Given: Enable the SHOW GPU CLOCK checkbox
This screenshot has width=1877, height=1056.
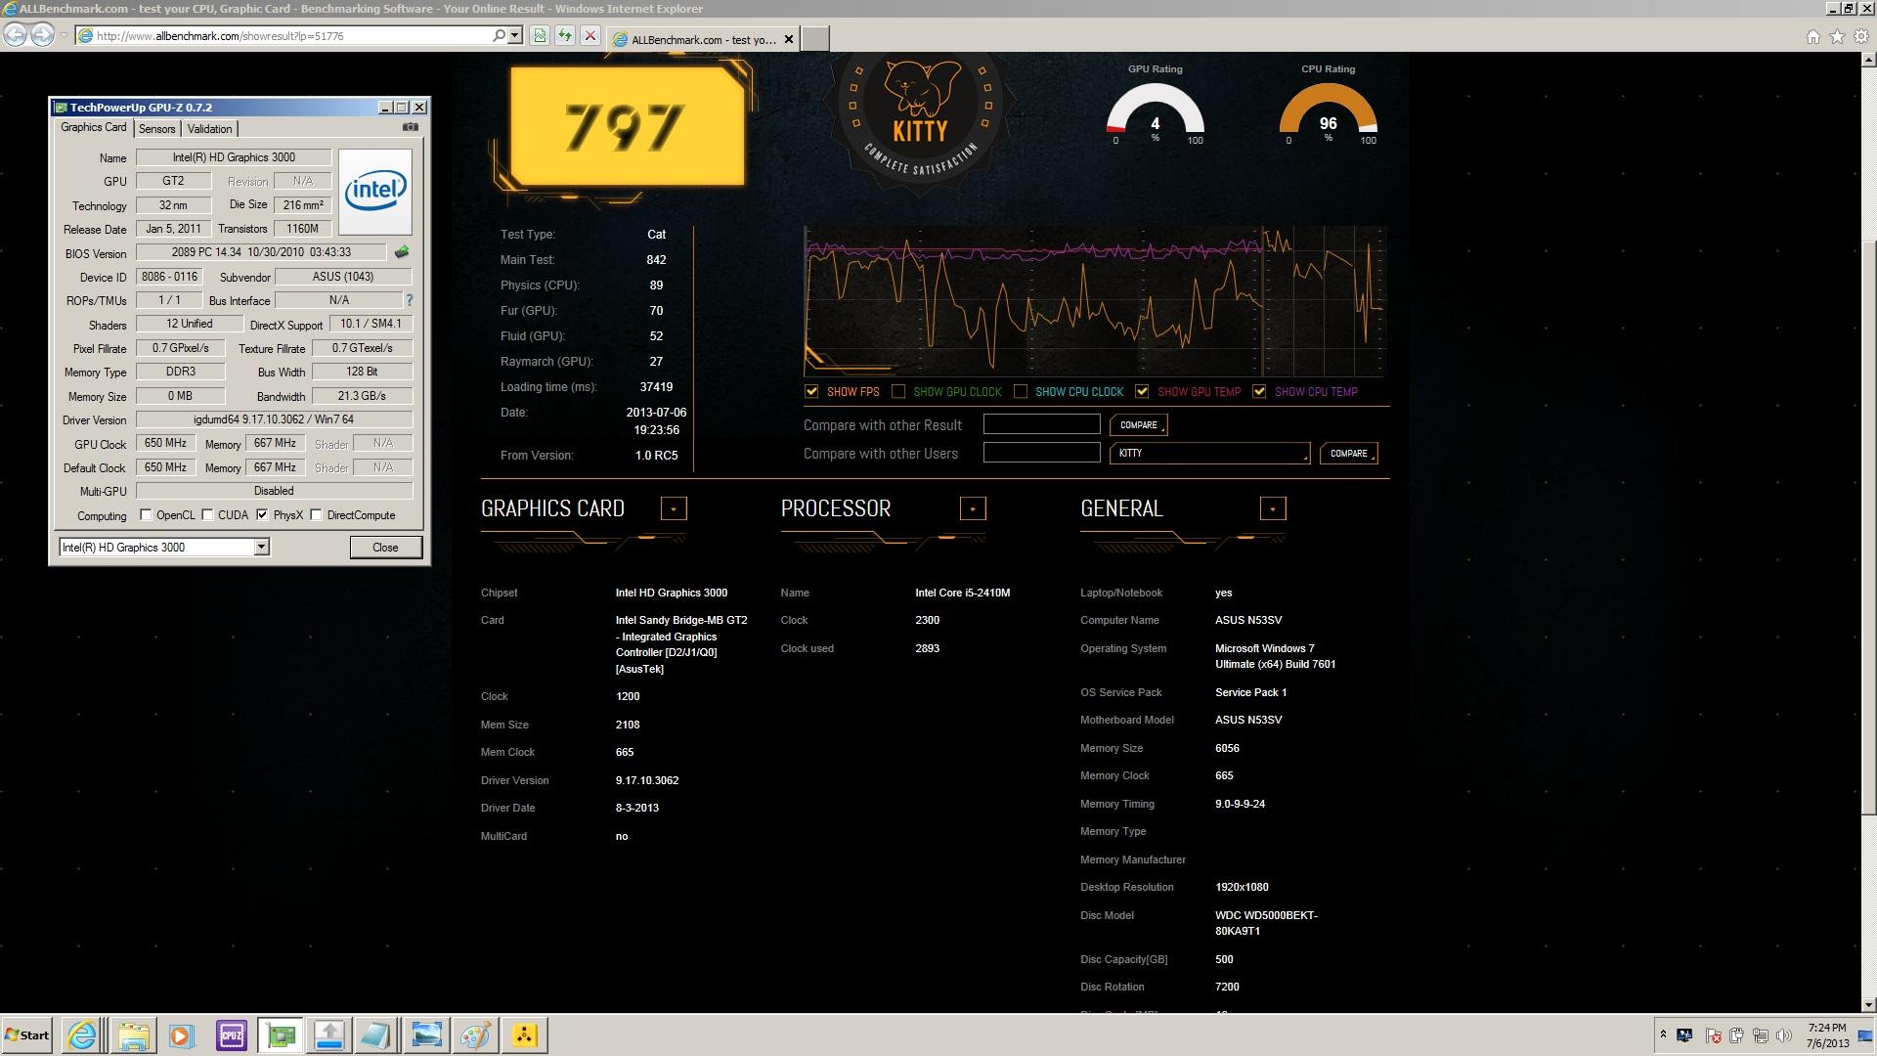Looking at the screenshot, I should 898,391.
